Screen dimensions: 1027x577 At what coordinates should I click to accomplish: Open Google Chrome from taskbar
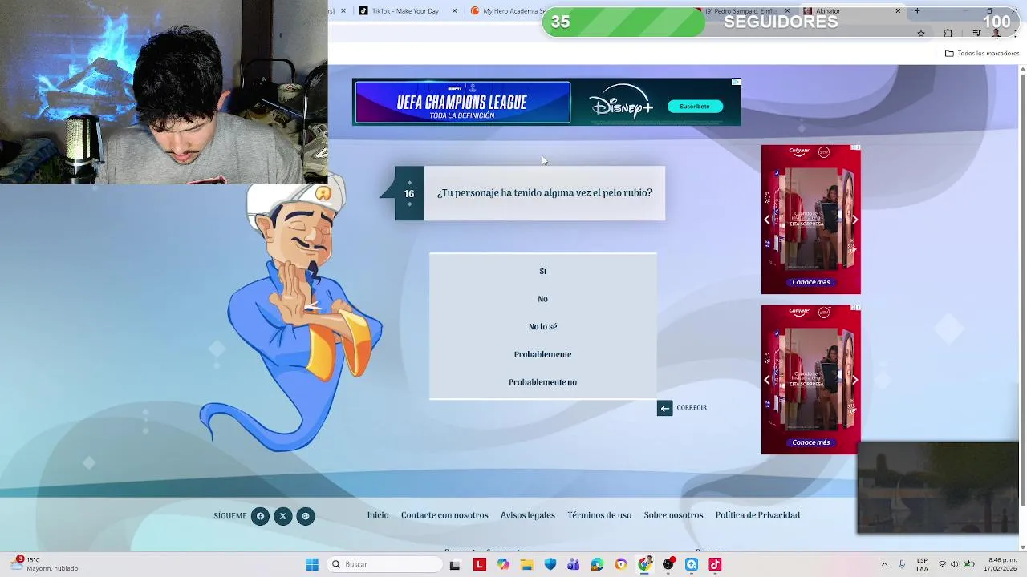coord(644,565)
